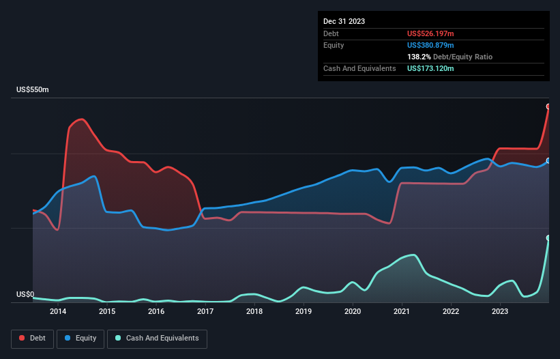Click the 2021 x-axis label
Viewport: 560px width, 359px height.
point(402,311)
